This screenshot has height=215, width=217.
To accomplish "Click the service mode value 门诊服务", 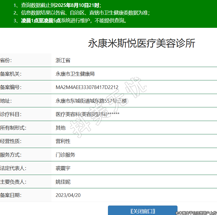I will pos(65,155).
